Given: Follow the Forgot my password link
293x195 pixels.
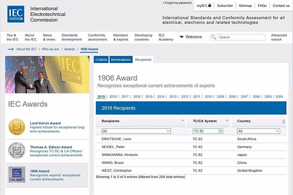Looking at the screenshot, I should [177, 3].
